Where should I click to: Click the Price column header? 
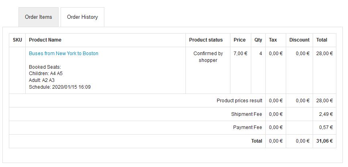click(x=240, y=40)
